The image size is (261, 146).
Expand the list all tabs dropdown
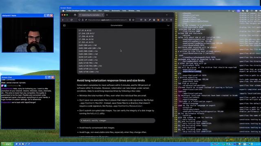pos(167,15)
